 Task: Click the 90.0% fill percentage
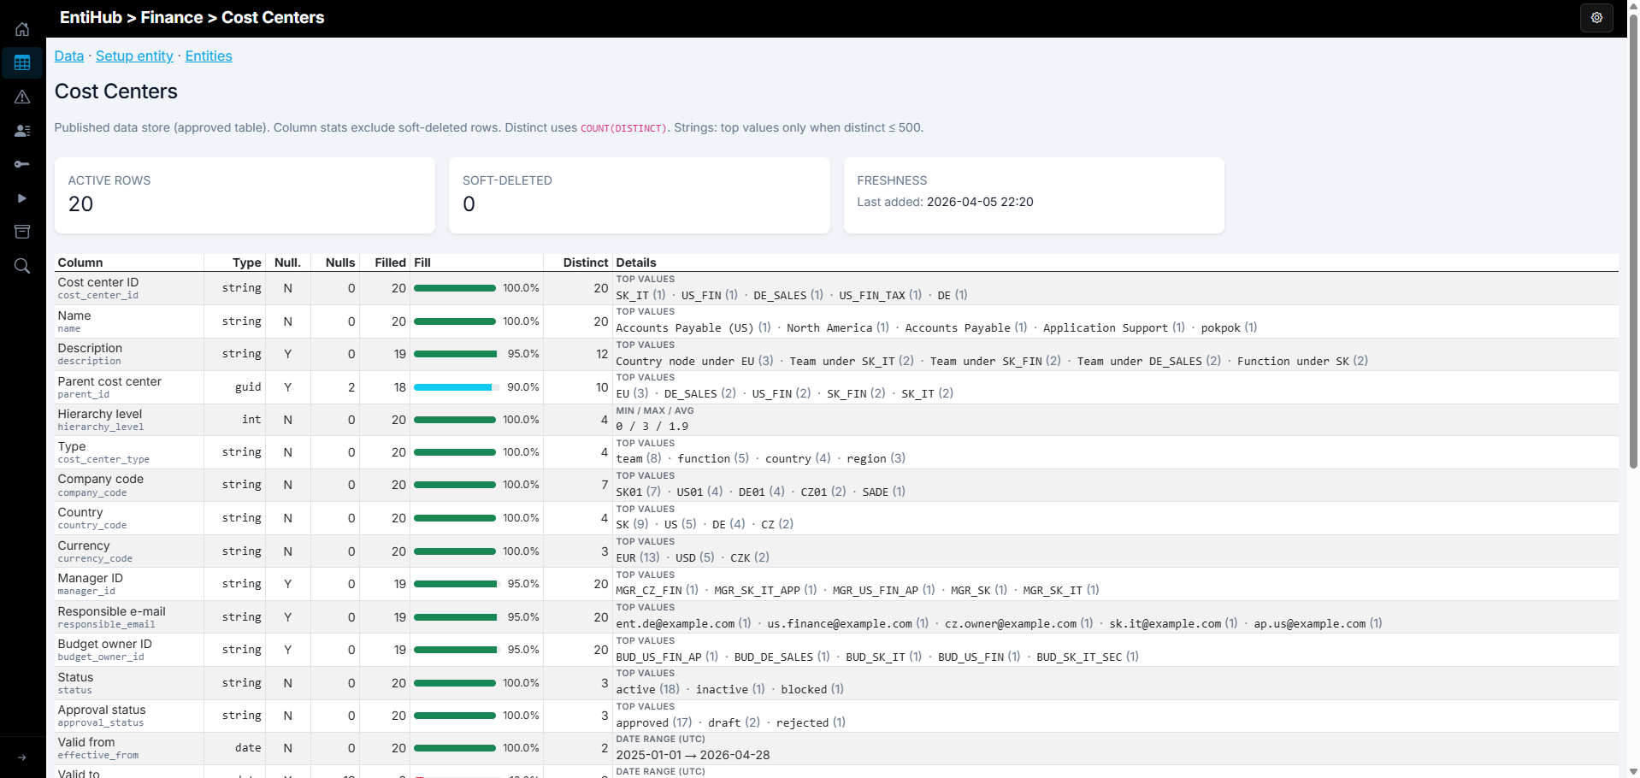522,387
